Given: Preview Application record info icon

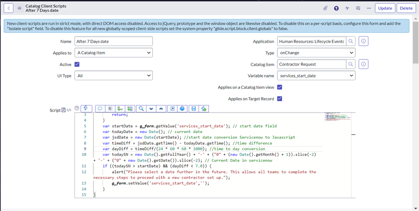Looking at the screenshot, I should pos(363,41).
